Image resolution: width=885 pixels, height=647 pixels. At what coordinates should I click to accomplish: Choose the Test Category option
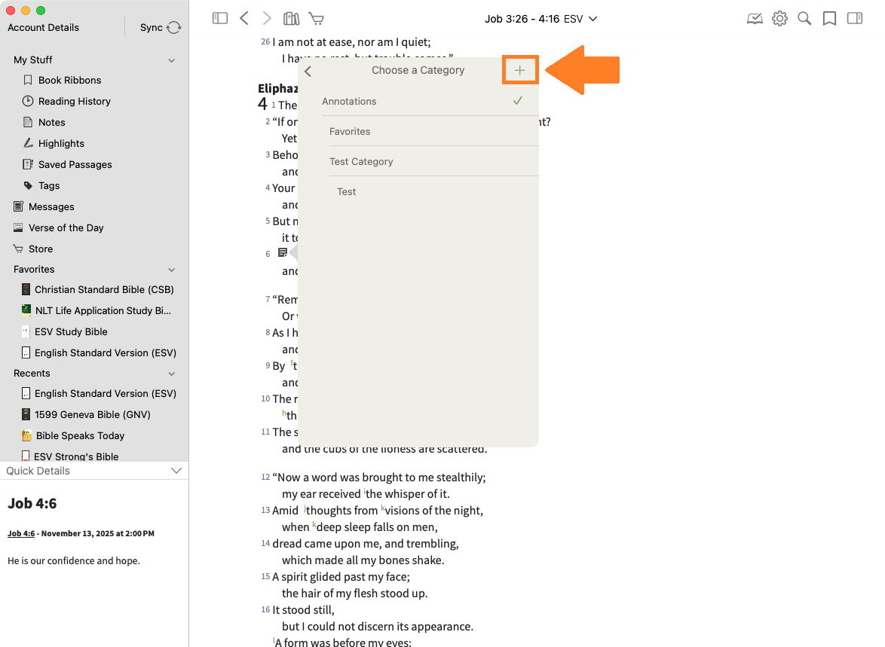361,161
